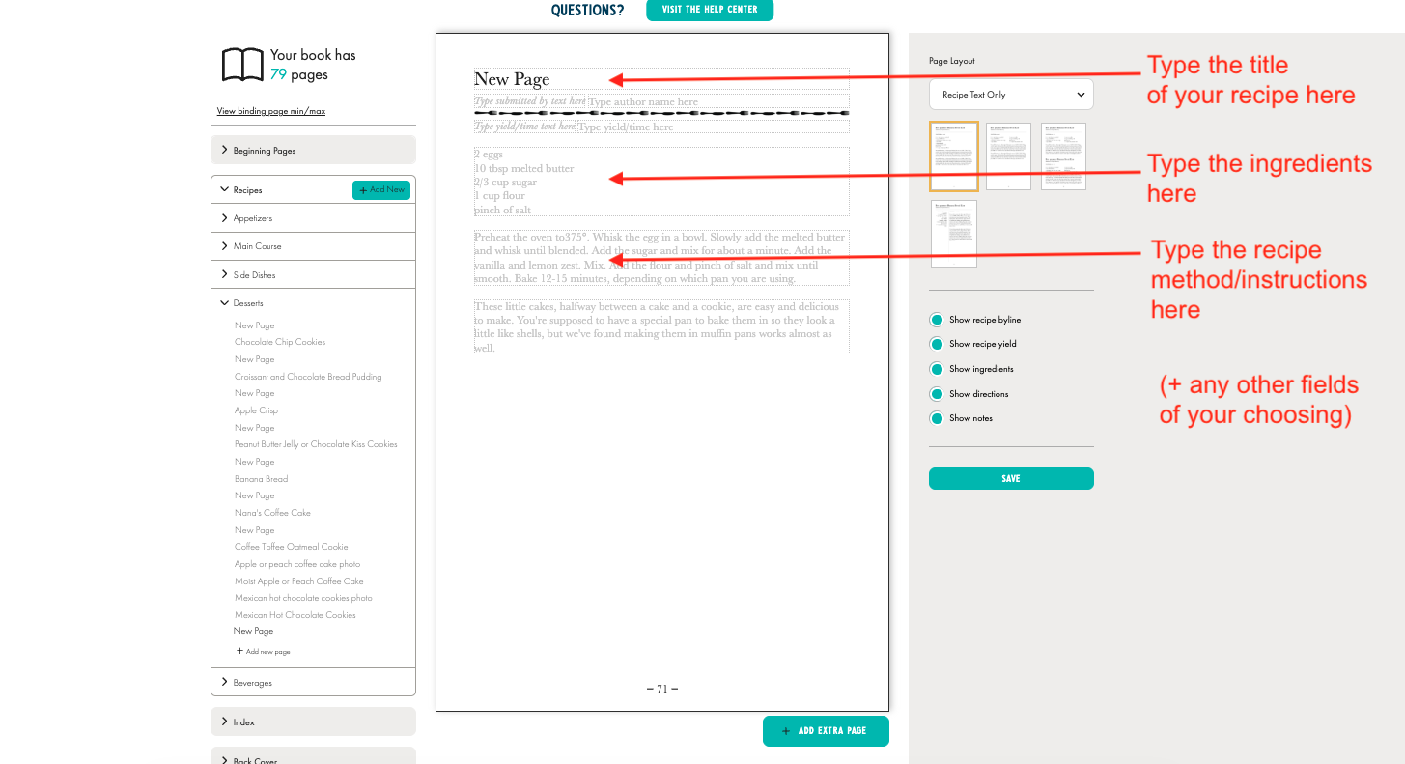Choose the second page layout thumbnail
The image size is (1405, 764).
(1008, 156)
